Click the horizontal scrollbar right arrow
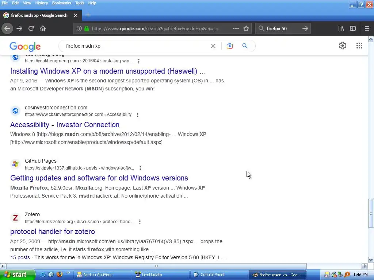Screen dimensions: 374x280 tap(365, 266)
